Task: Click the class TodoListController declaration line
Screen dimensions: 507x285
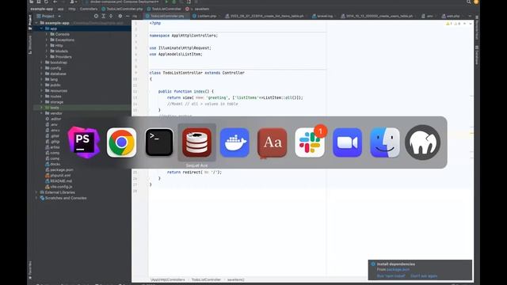Action: (x=197, y=73)
